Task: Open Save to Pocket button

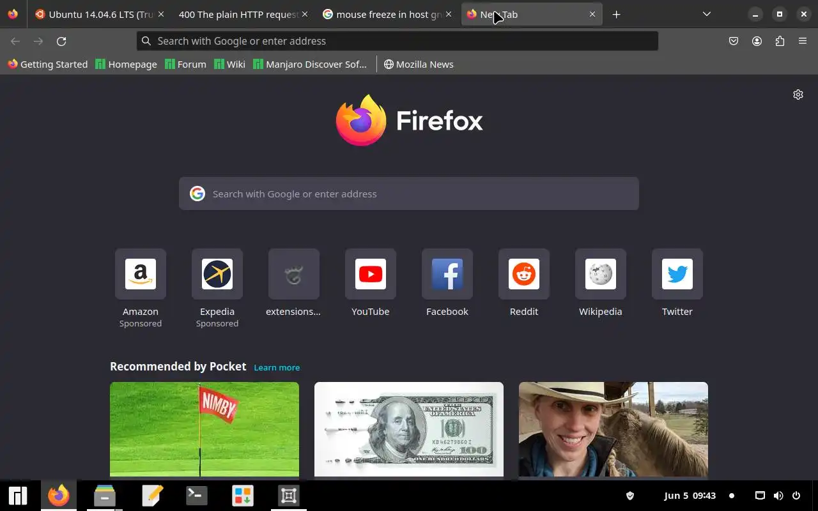Action: point(734,41)
